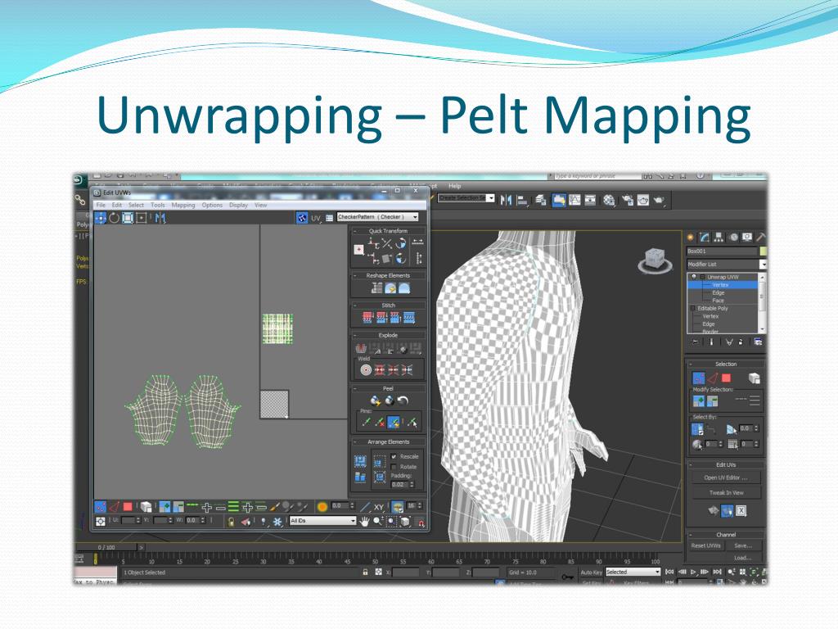Collapse the Peel rollout

tap(388, 388)
